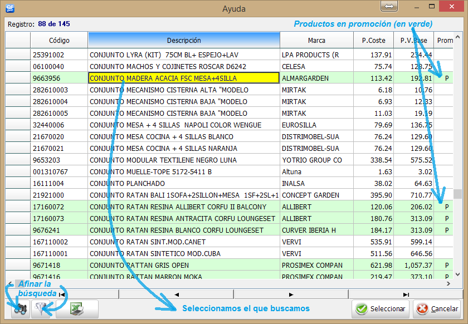Viewport: 468px width, 324px height.
Task: Export the list with the Excel icon
Action: [77, 309]
